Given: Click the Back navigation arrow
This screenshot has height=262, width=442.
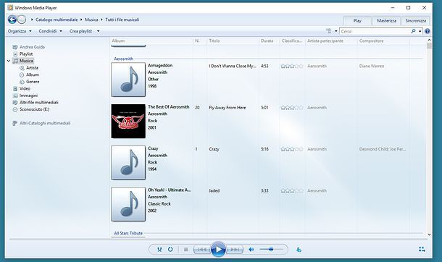Looking at the screenshot, I should coord(12,20).
